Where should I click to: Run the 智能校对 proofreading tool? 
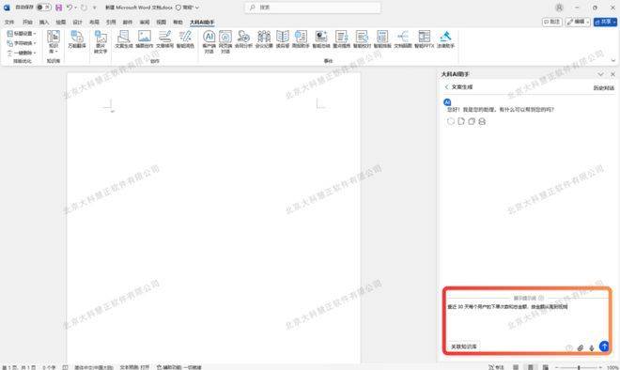click(362, 39)
